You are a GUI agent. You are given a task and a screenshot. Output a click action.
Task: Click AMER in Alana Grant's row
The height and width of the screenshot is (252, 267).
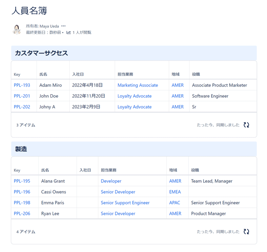175,181
